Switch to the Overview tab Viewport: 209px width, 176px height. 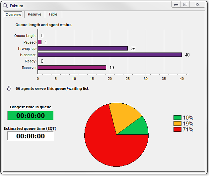click(x=13, y=15)
